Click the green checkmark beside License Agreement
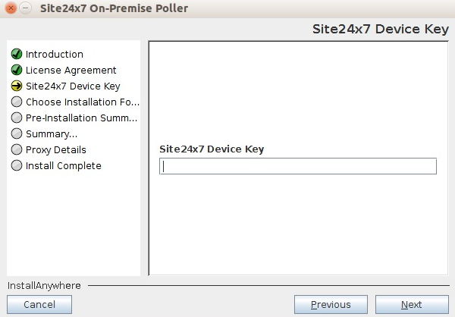Viewport: 455px width, 317px height. point(17,71)
